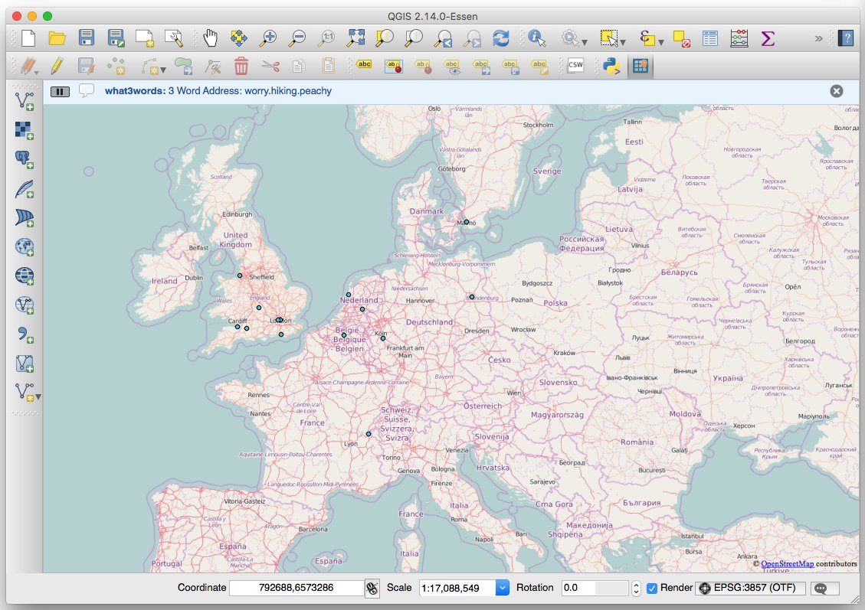Open the field calculator
Screen dimensions: 865x610
739,38
